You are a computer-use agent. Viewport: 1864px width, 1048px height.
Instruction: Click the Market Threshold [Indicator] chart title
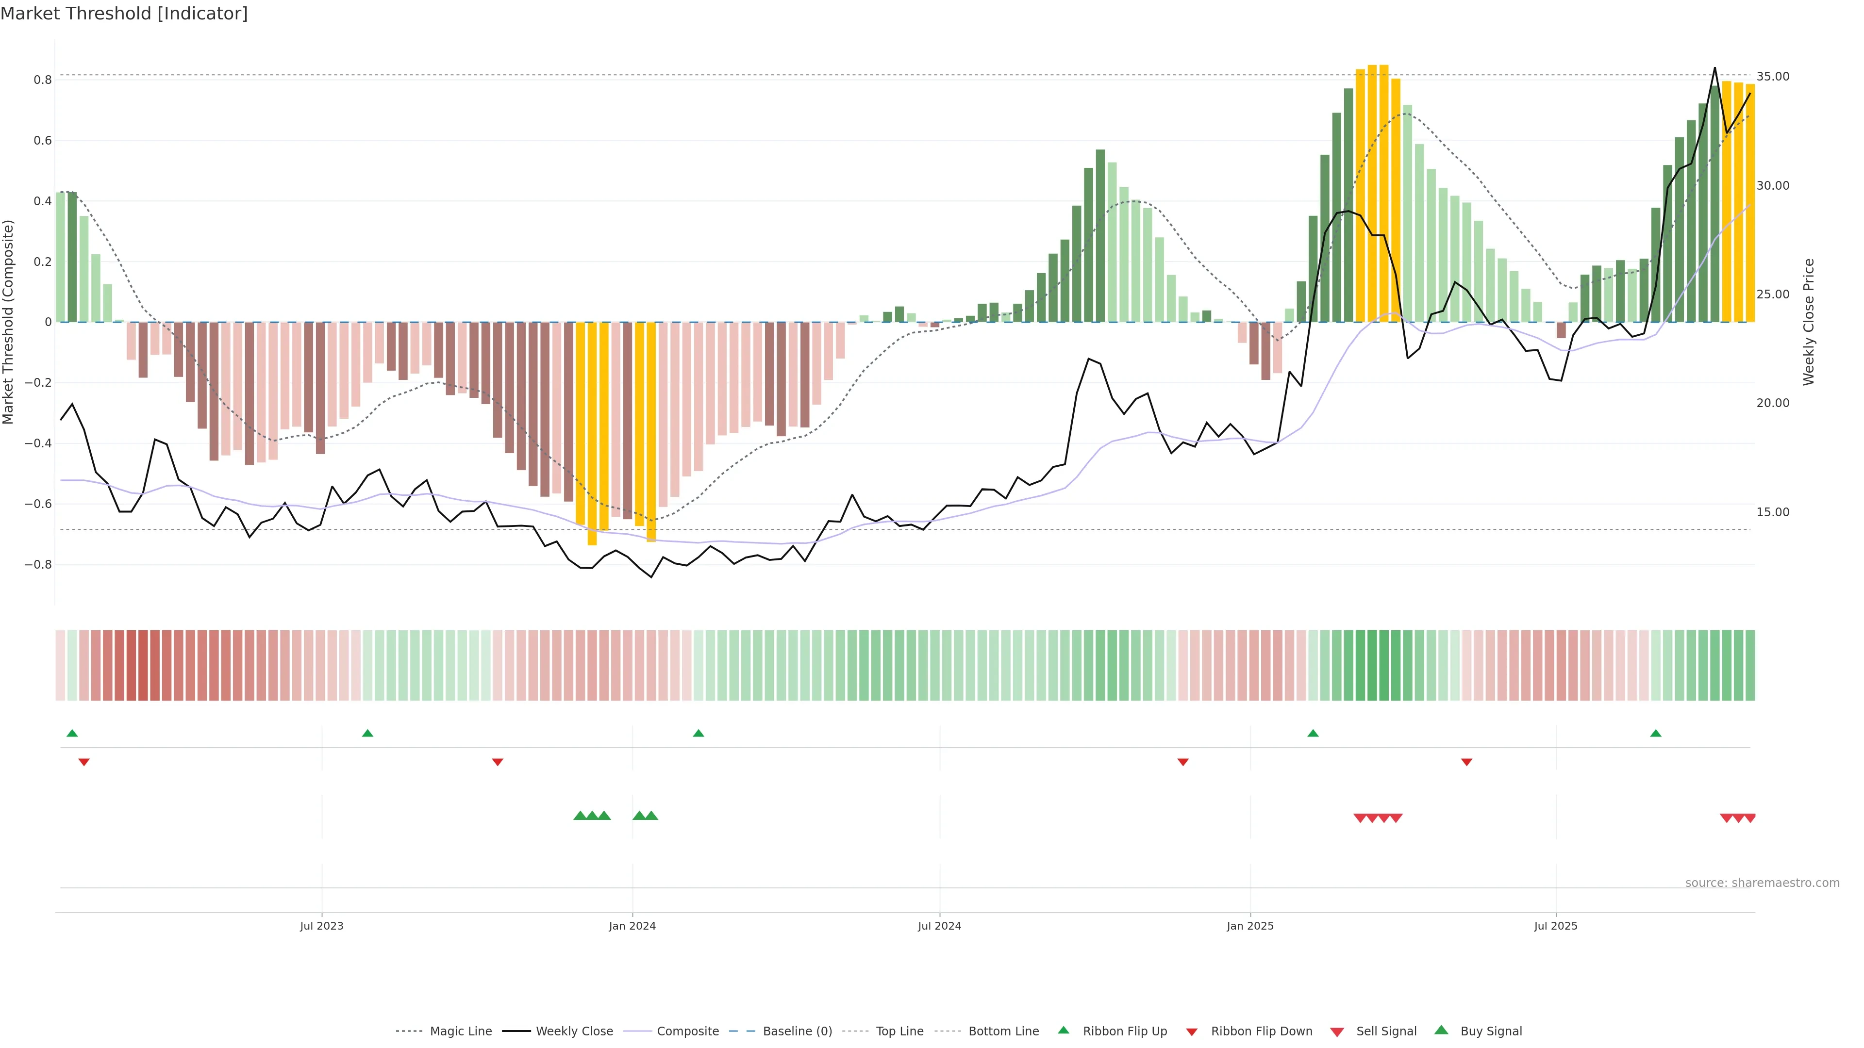click(x=124, y=14)
